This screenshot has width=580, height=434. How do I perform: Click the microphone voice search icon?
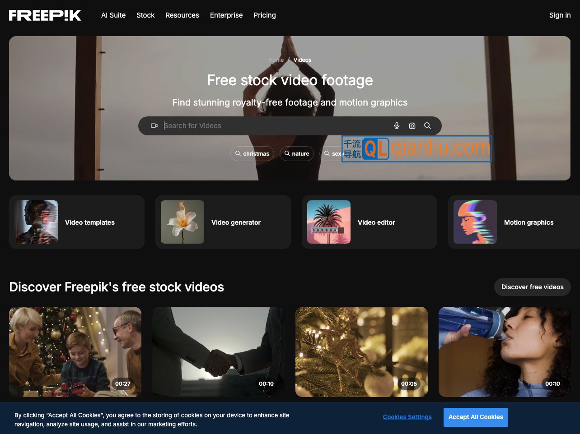pyautogui.click(x=397, y=126)
